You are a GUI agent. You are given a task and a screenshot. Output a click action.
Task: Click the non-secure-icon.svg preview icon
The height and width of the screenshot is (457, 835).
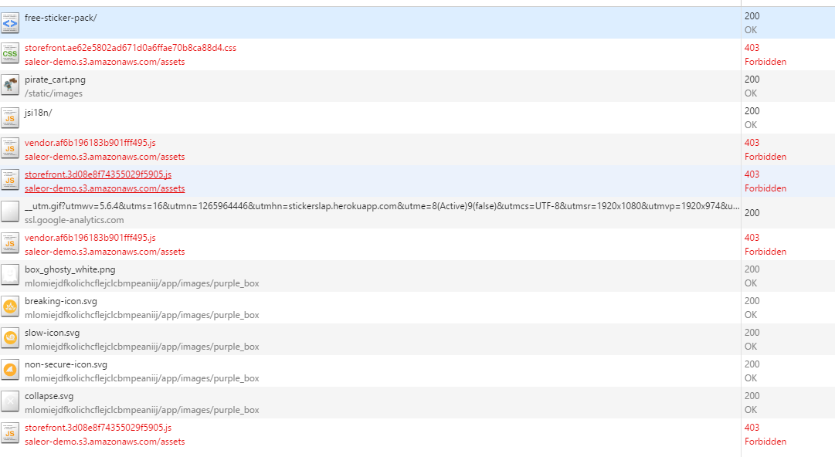10,370
